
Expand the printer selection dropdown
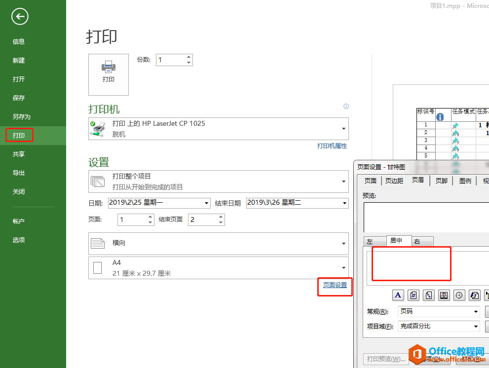(x=343, y=129)
